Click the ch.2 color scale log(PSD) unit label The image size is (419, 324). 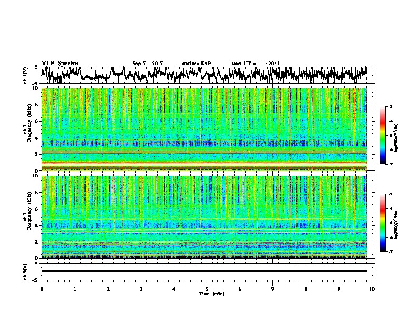tap(396, 226)
